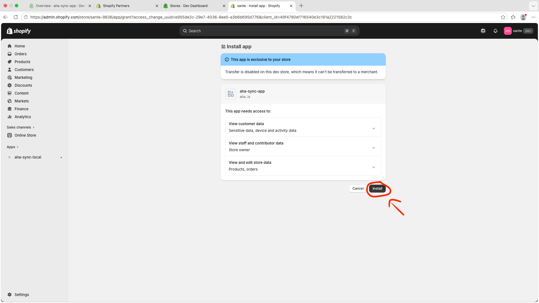This screenshot has width=539, height=303.
Task: Open Discounts in the sidebar
Action: coord(23,85)
